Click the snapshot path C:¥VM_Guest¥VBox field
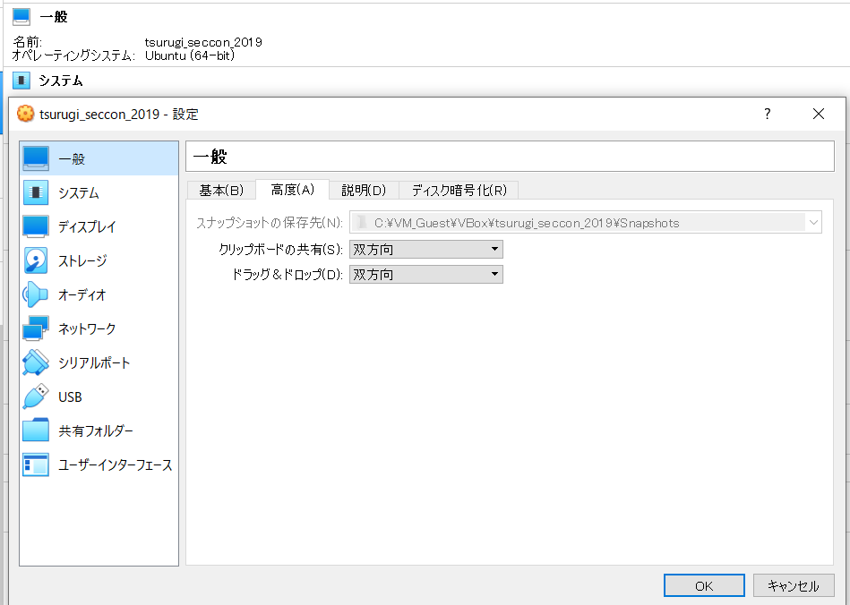The height and width of the screenshot is (605, 850). click(586, 223)
